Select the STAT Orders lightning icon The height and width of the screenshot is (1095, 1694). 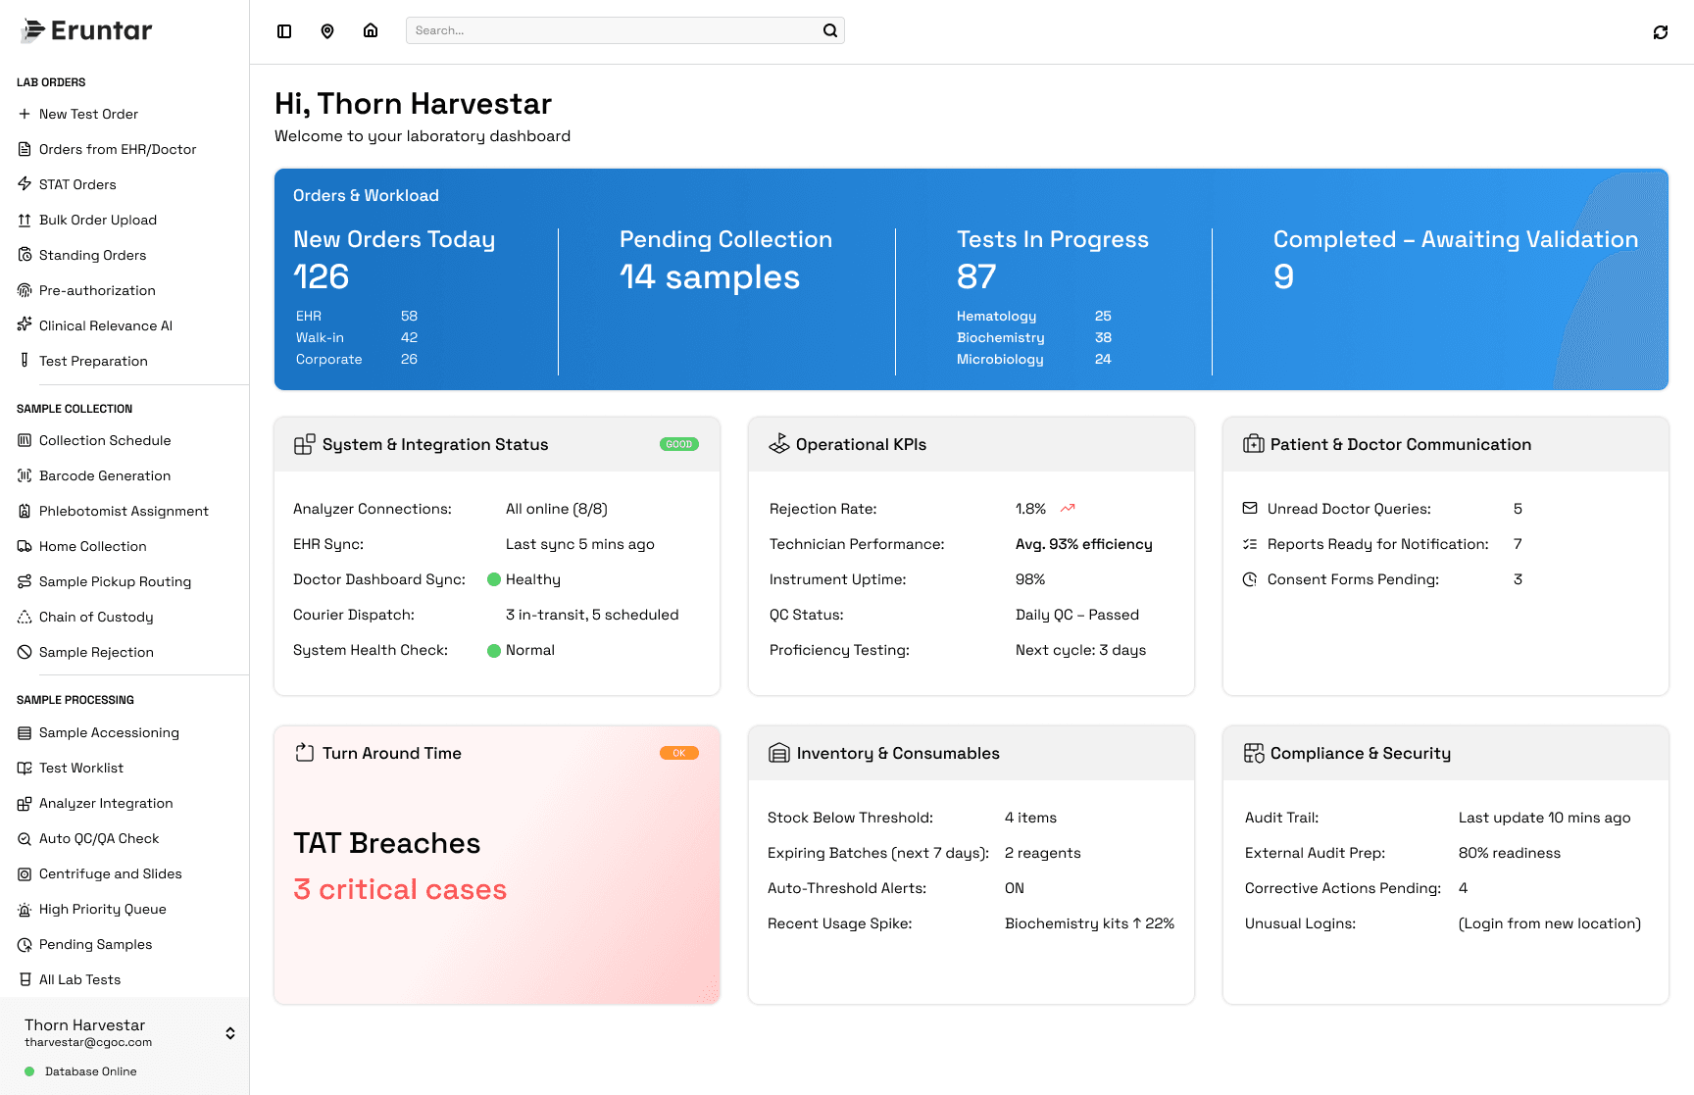click(x=25, y=184)
